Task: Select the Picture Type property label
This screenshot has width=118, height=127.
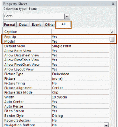Action: 14,74
